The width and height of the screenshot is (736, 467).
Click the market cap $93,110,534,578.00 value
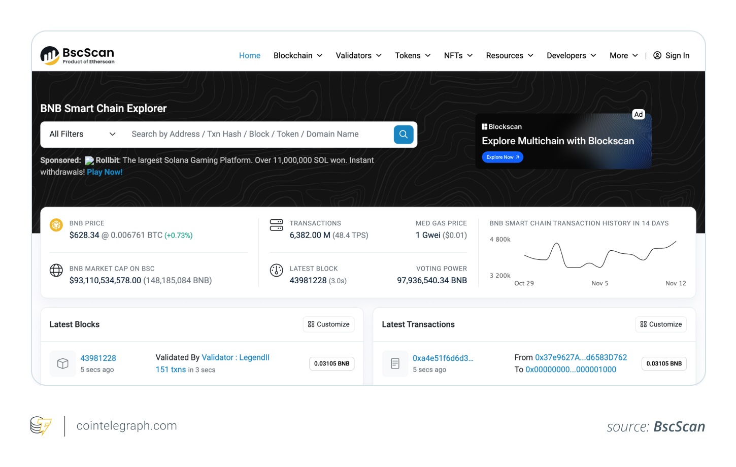(105, 280)
